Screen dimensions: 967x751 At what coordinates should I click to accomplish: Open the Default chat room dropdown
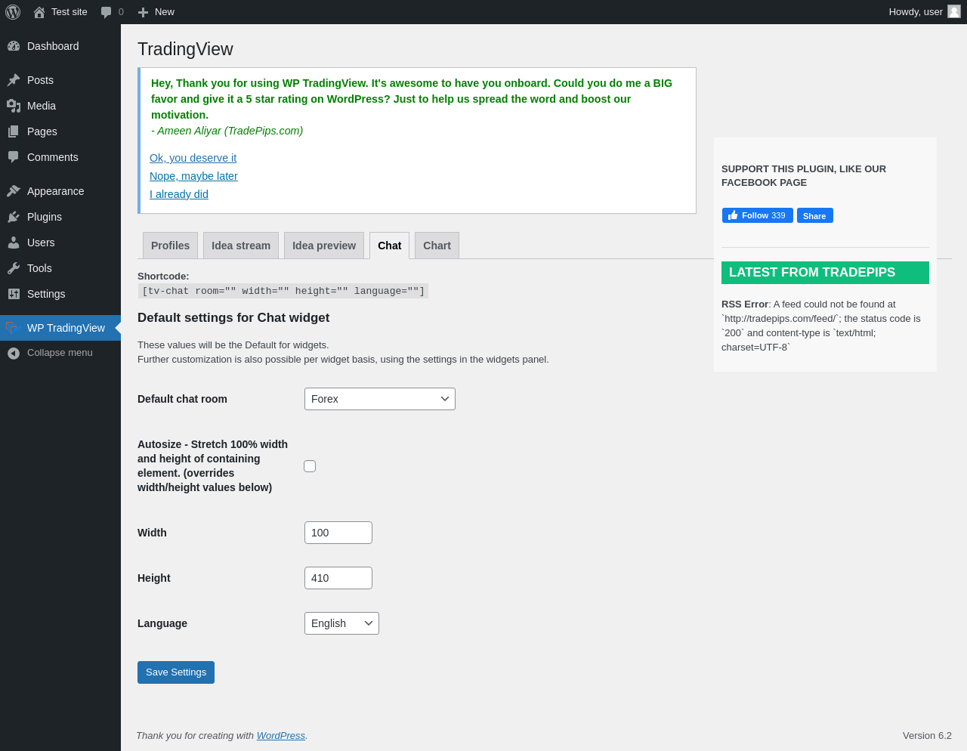pos(380,399)
